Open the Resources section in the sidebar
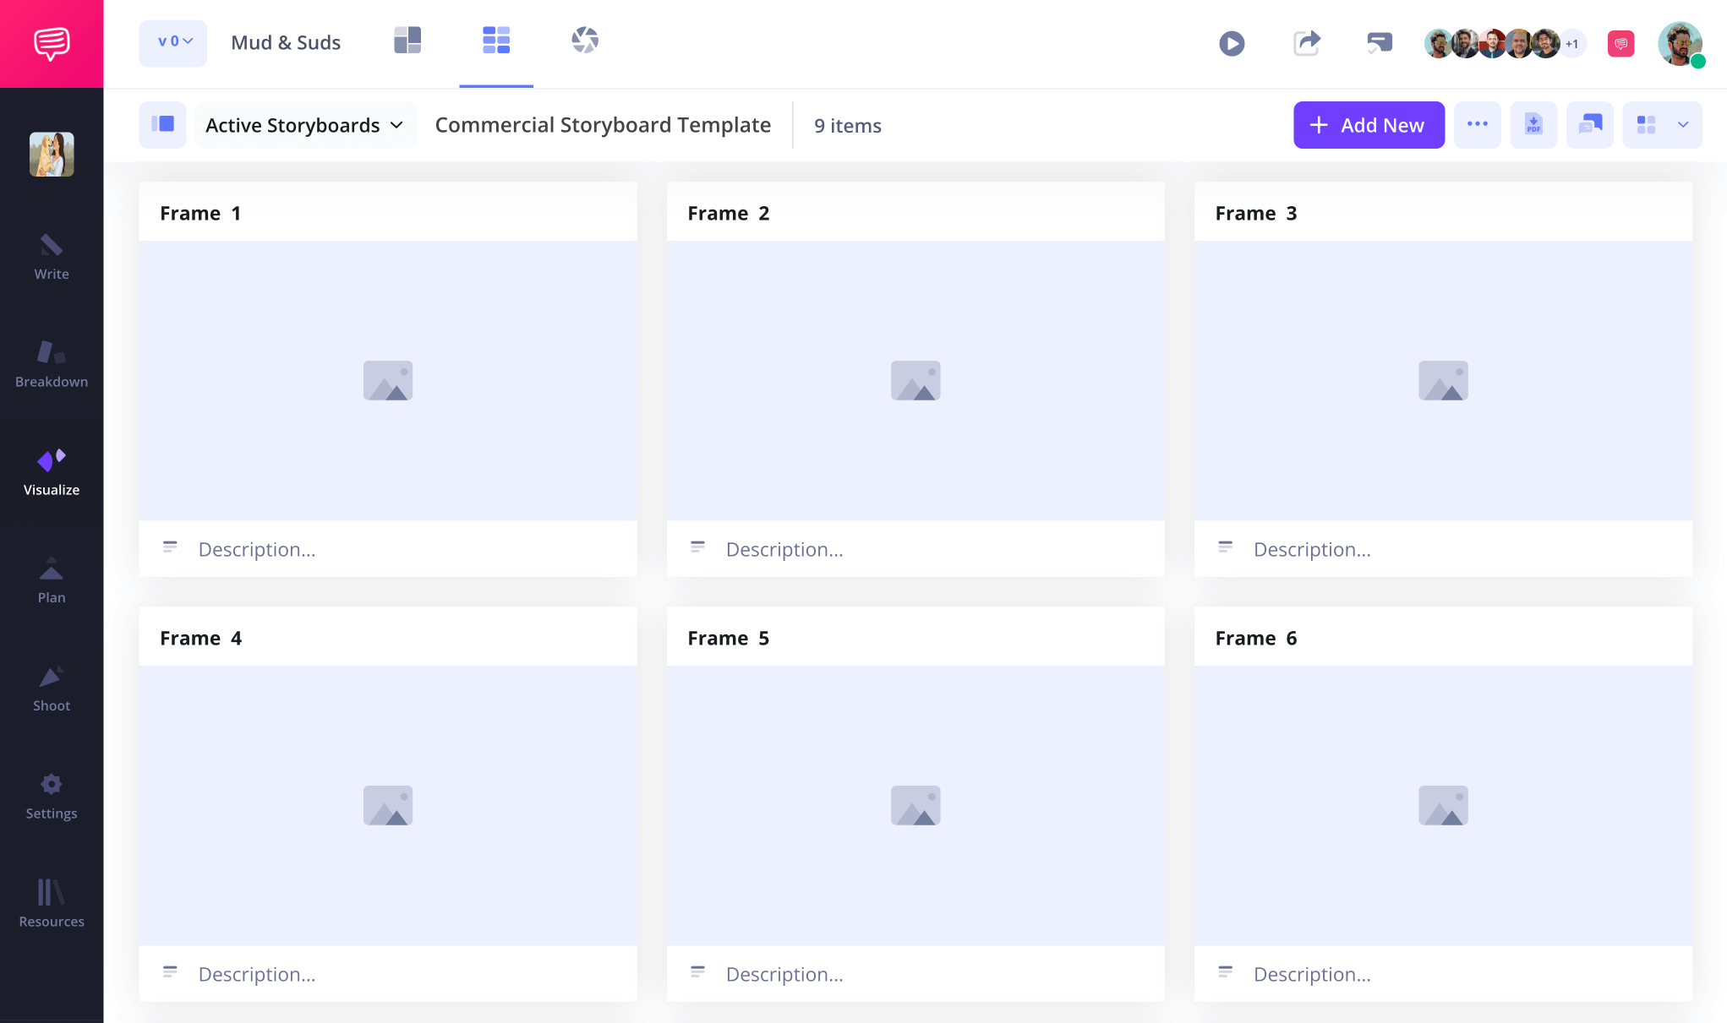This screenshot has width=1727, height=1023. [x=51, y=902]
